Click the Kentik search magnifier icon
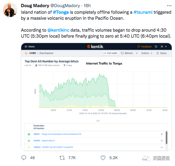 tap(156, 47)
